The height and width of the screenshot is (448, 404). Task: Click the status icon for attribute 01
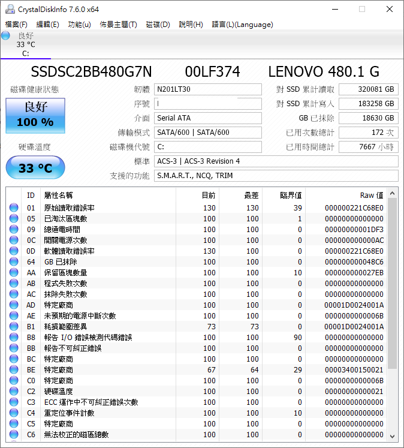14,208
